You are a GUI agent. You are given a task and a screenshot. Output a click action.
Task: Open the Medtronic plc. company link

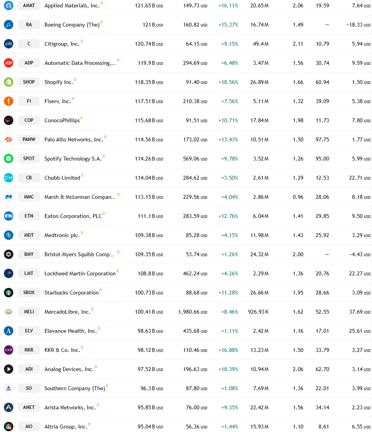[62, 235]
